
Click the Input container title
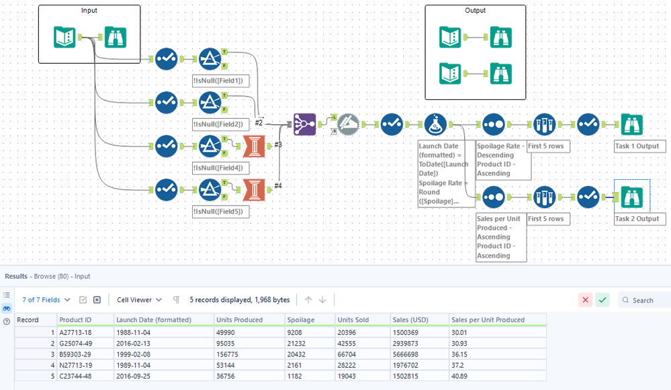click(89, 10)
